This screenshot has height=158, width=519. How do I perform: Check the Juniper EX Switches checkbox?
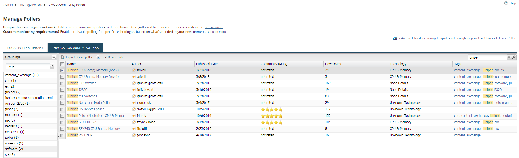point(62,83)
